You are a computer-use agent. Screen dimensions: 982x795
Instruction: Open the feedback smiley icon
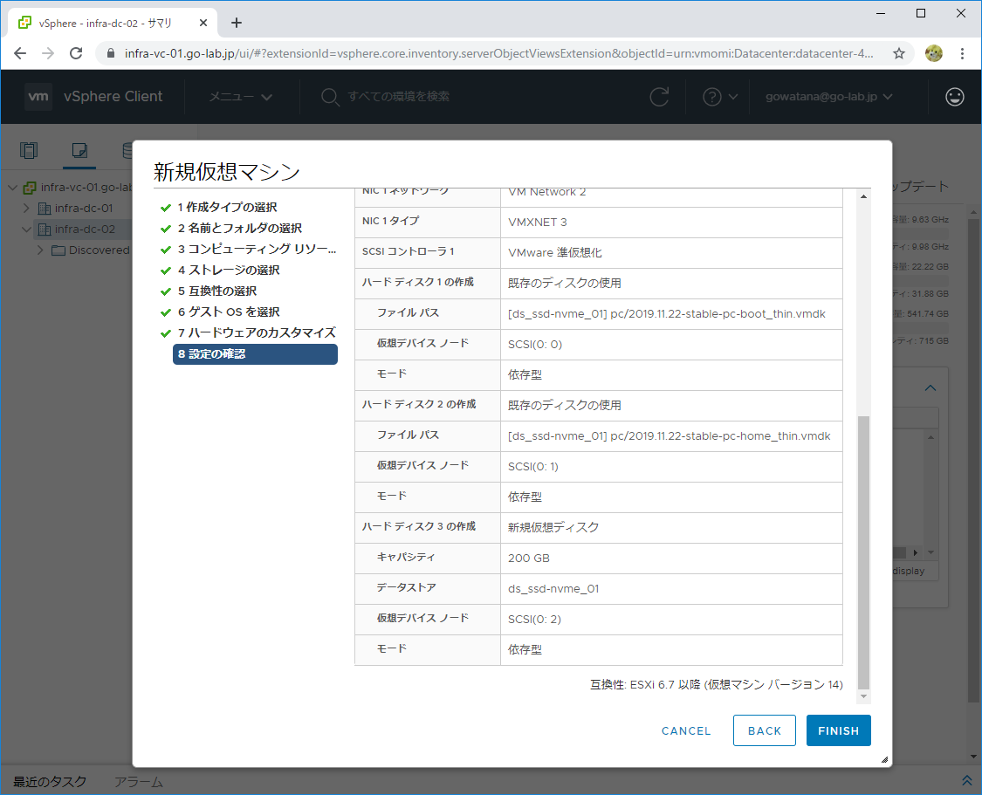[954, 96]
